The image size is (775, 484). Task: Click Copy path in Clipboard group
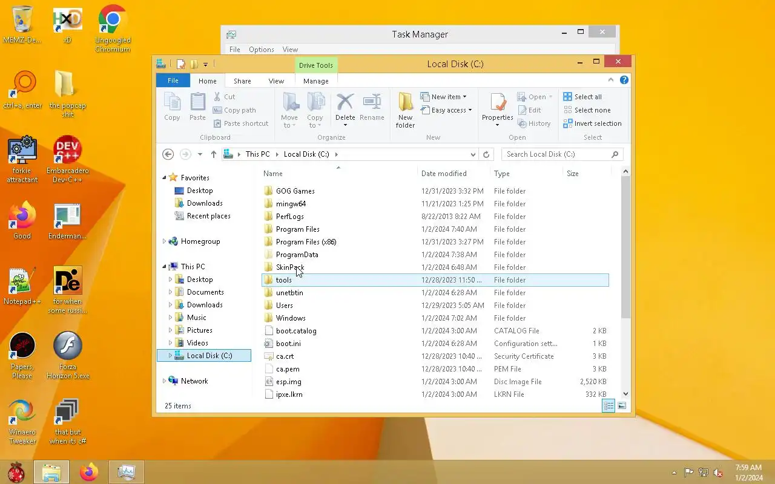[x=234, y=110]
